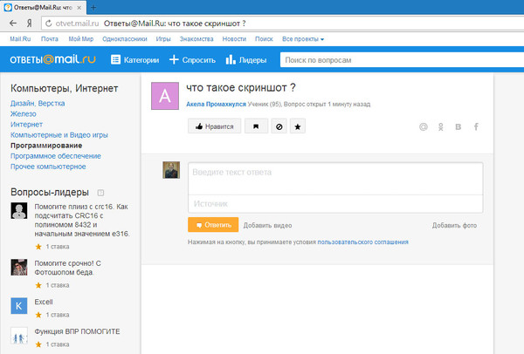Open Прочее компьютерное category
This screenshot has width=524, height=354.
(x=48, y=167)
